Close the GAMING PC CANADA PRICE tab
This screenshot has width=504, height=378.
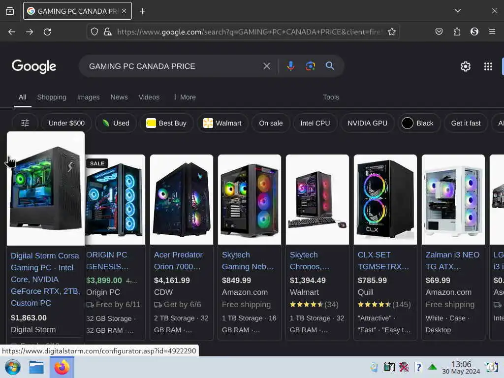[x=124, y=11]
